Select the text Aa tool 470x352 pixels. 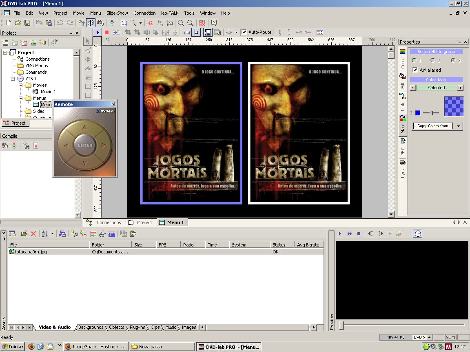(x=88, y=68)
